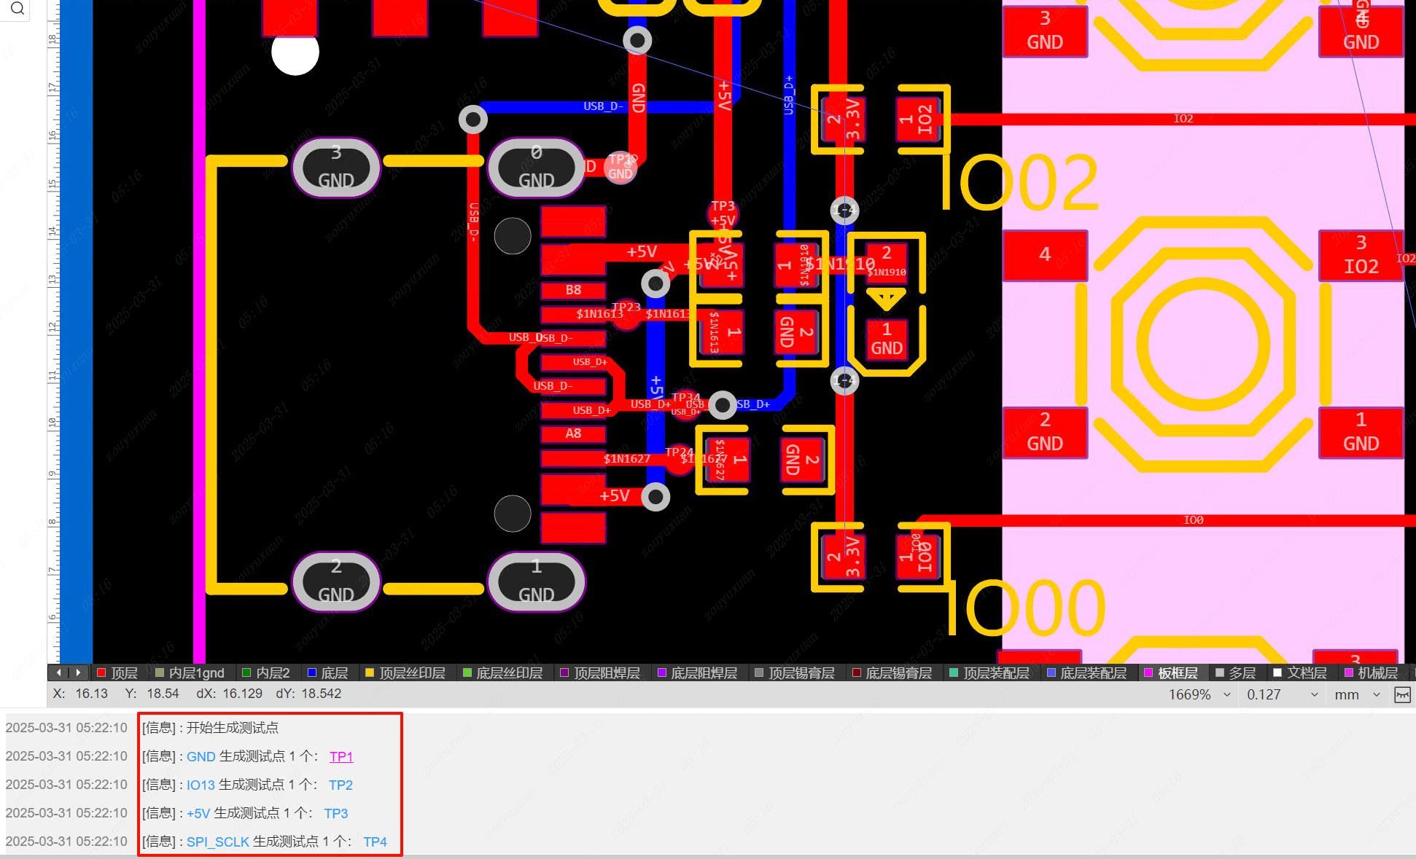
Task: Switch to 板框层 layer tab
Action: click(1177, 673)
